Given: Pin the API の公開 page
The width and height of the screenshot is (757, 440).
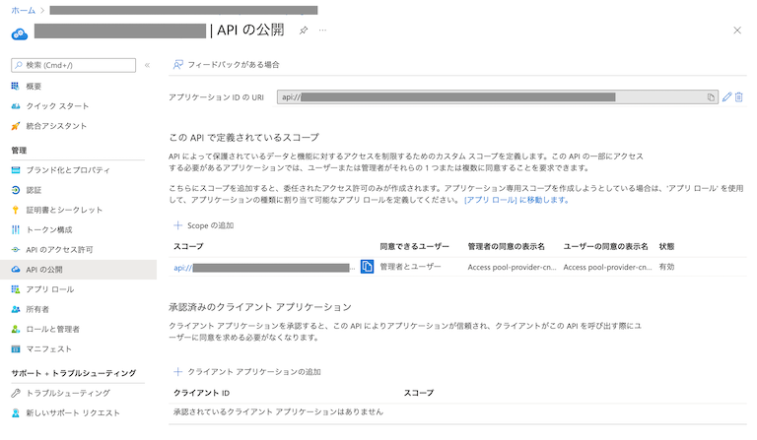Looking at the screenshot, I should 304,31.
